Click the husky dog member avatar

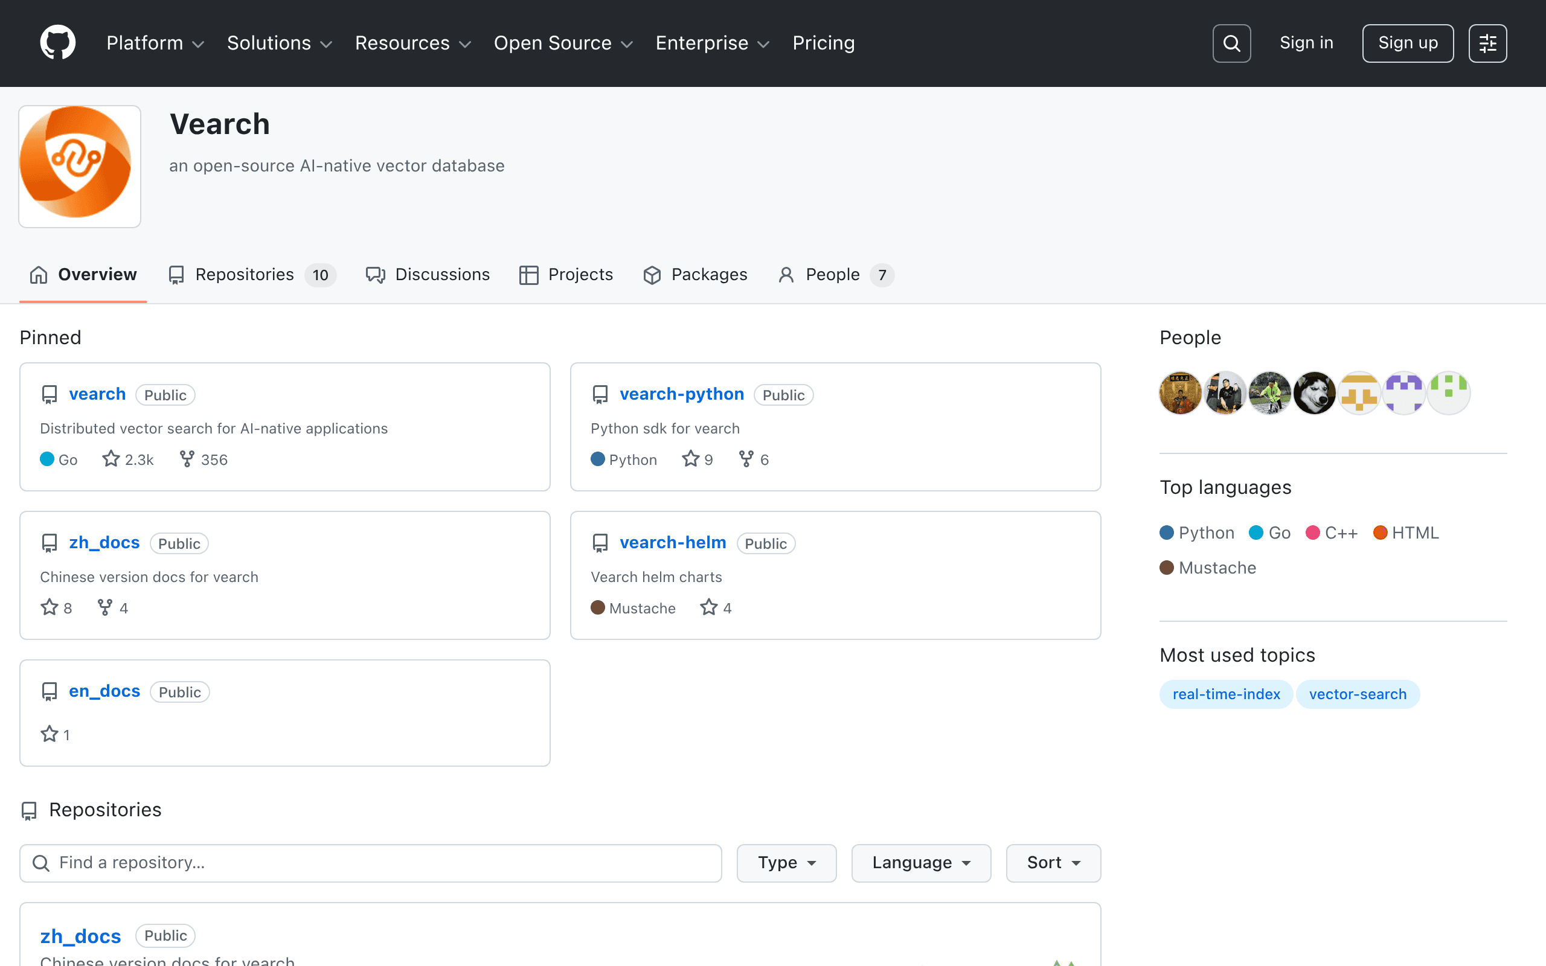[x=1314, y=393]
